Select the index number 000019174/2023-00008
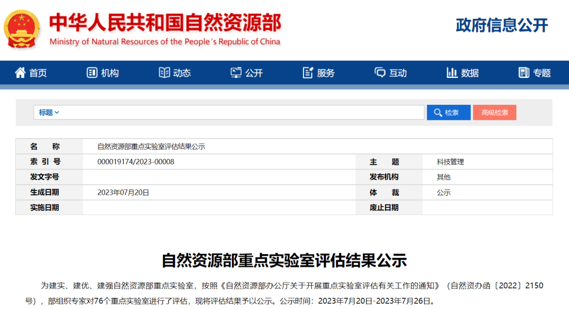 pos(136,162)
